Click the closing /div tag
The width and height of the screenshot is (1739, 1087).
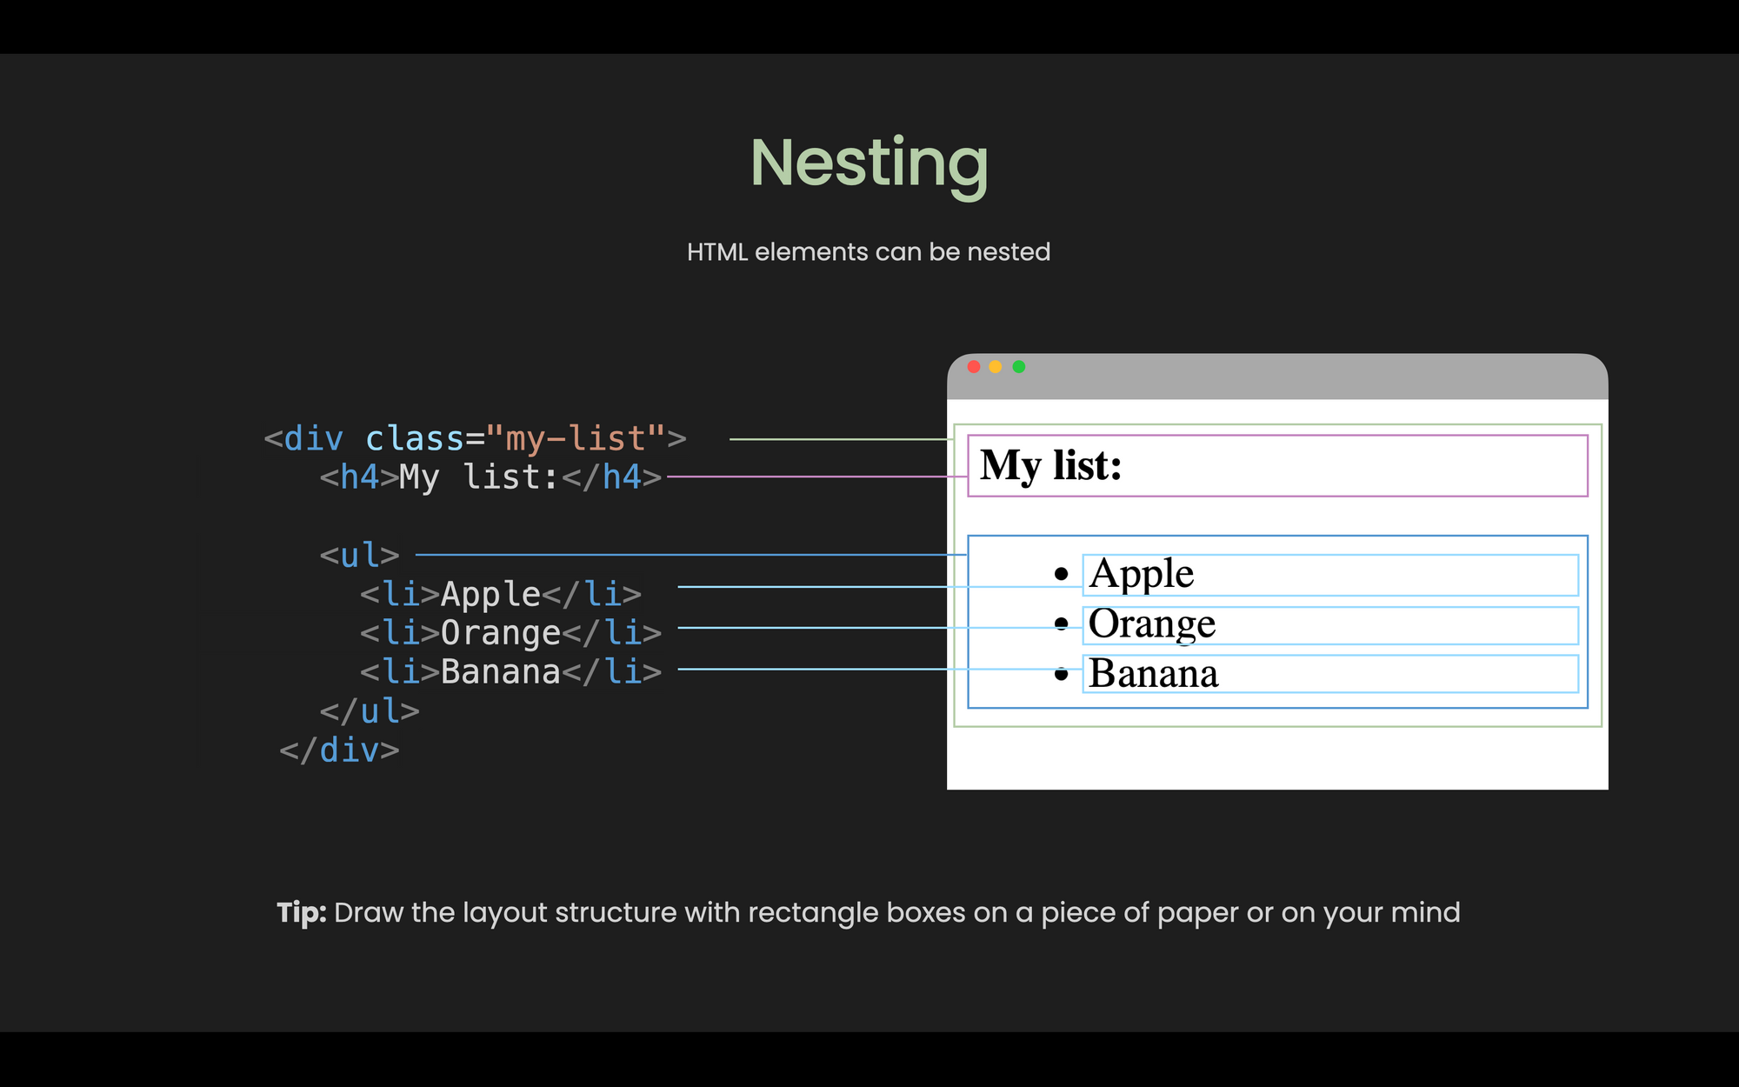click(339, 750)
